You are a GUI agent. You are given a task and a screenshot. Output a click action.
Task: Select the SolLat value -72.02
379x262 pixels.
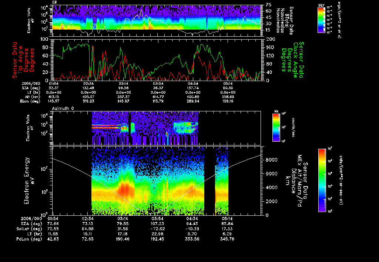point(157,229)
